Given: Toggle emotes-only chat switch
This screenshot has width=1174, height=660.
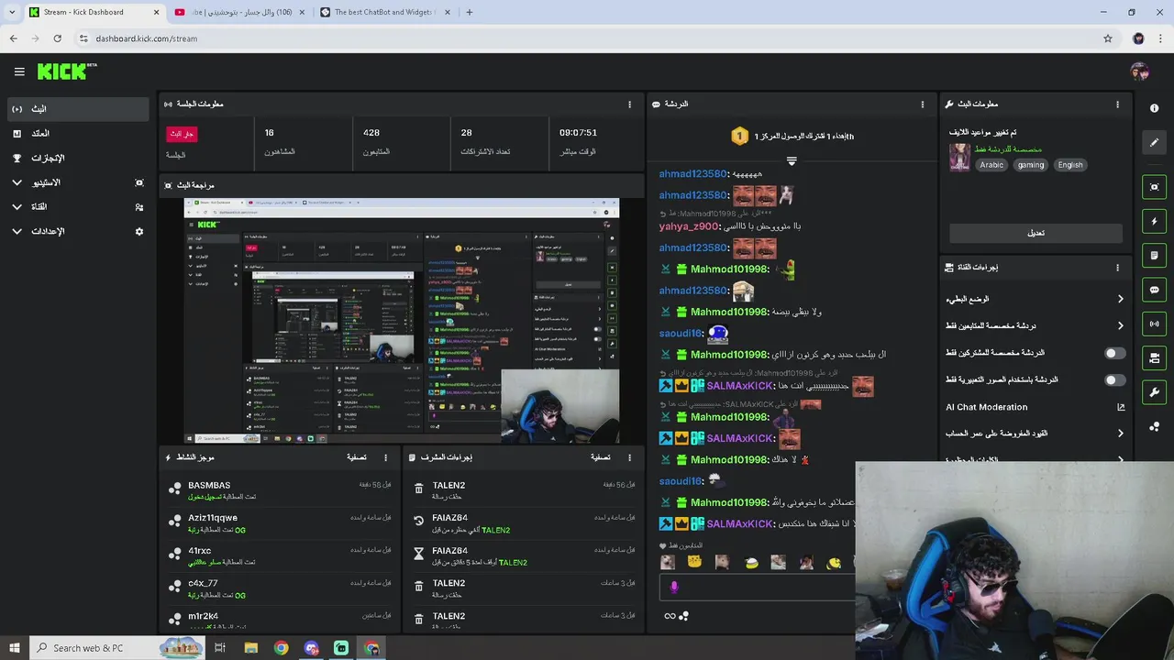Looking at the screenshot, I should (x=1114, y=379).
